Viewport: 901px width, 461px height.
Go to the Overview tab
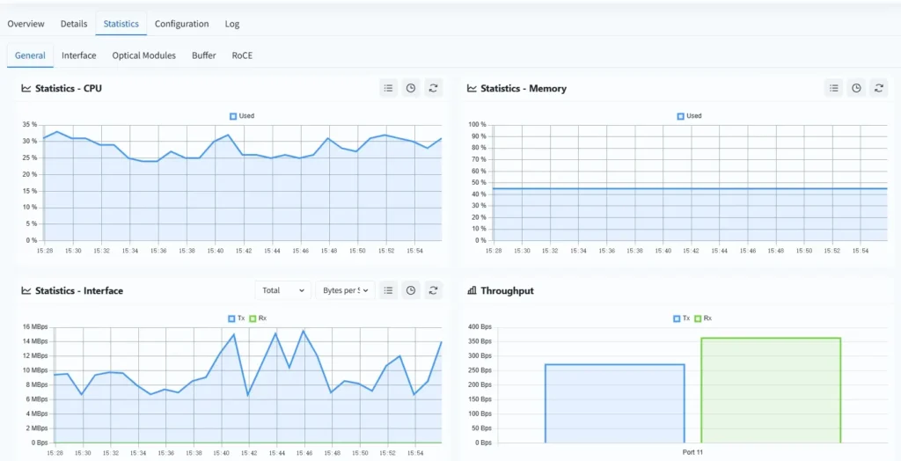click(26, 24)
